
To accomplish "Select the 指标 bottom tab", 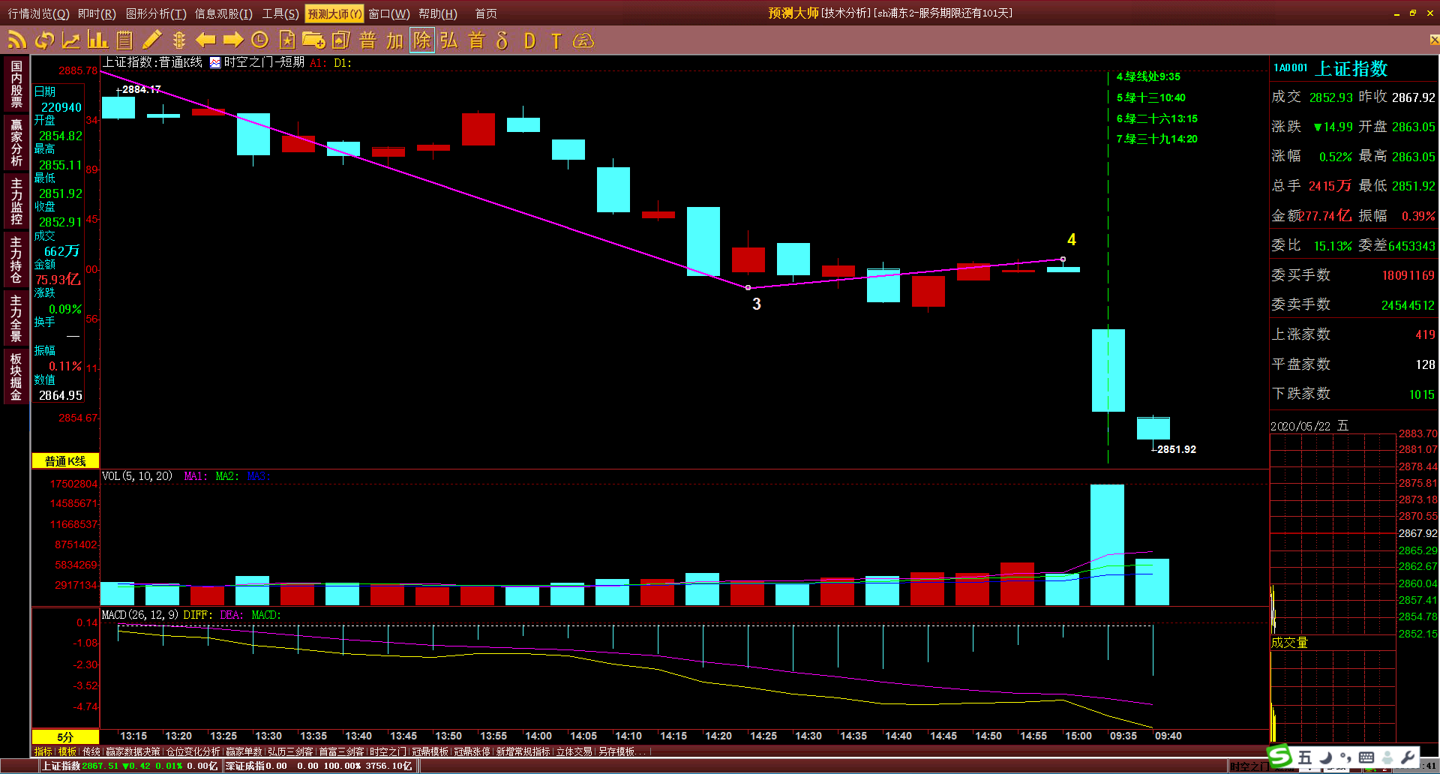I will click(x=43, y=751).
